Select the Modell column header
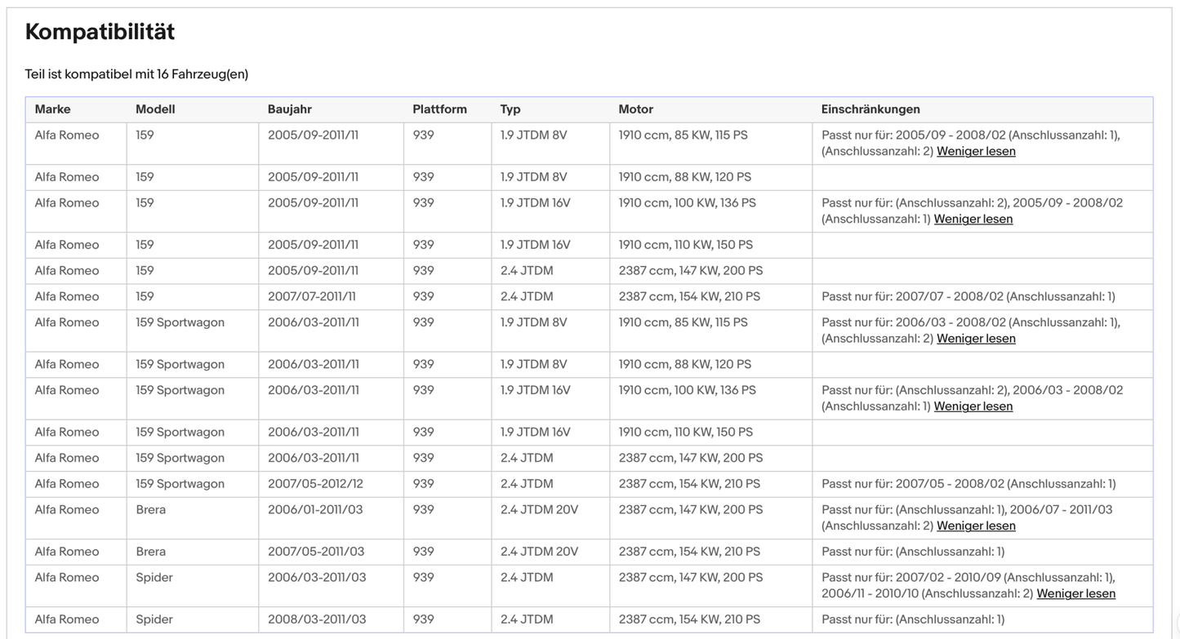 point(155,109)
